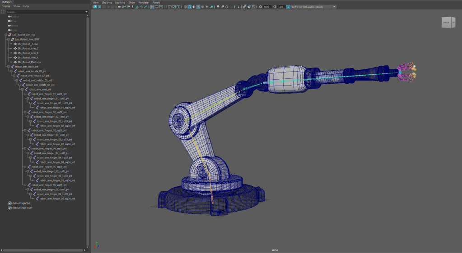The image size is (462, 253).
Task: Click the joint icon of robot_arm_base_jnt
Action: 12,67
